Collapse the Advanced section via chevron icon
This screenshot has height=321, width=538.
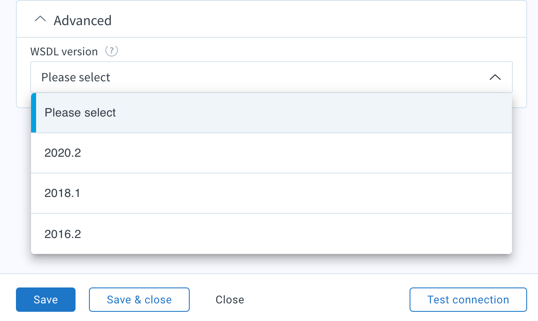[40, 20]
